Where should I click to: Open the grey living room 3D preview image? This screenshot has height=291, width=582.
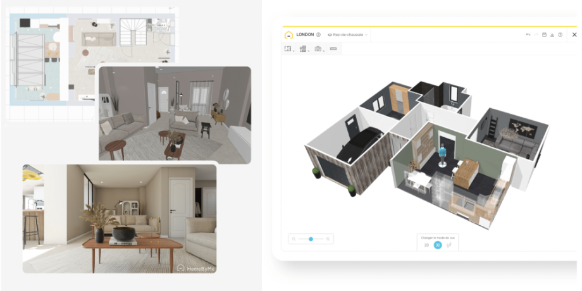[175, 115]
